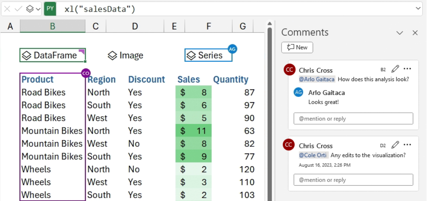427x201 pixels.
Task: Click the Python output type layers icon
Action: [30, 9]
